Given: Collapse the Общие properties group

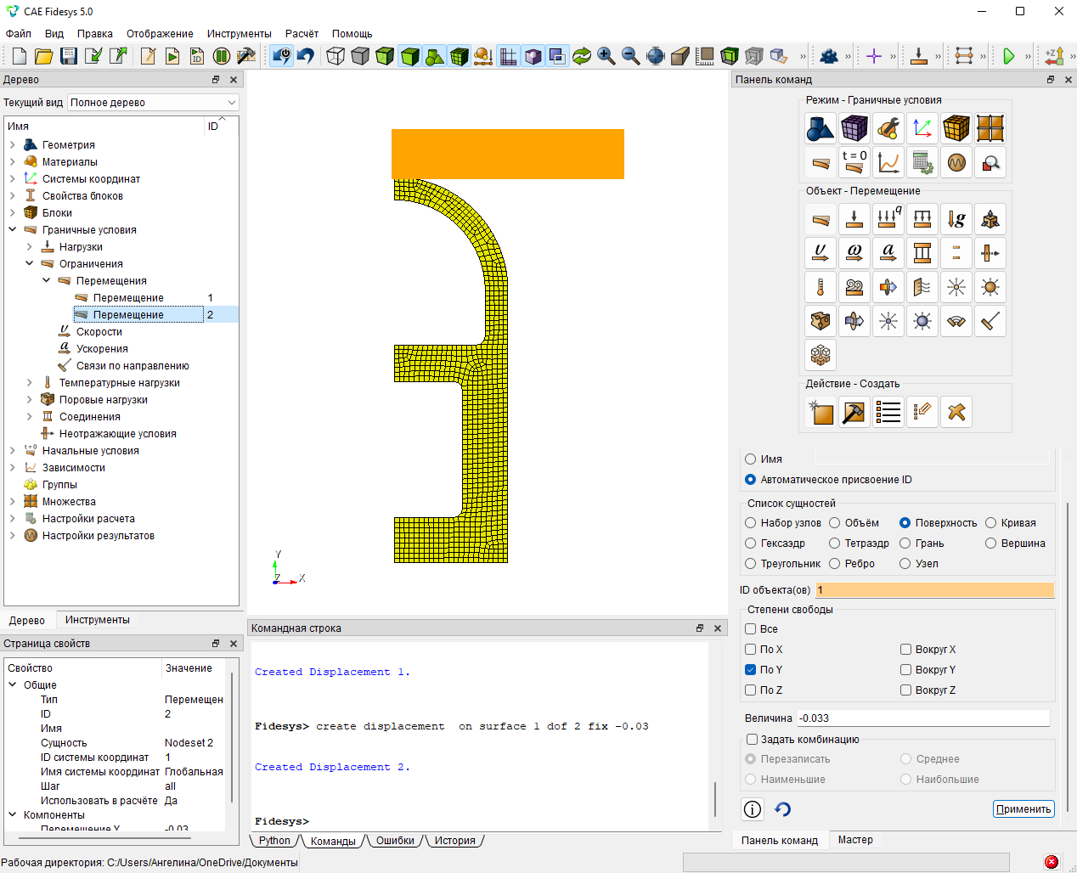Looking at the screenshot, I should tap(12, 685).
